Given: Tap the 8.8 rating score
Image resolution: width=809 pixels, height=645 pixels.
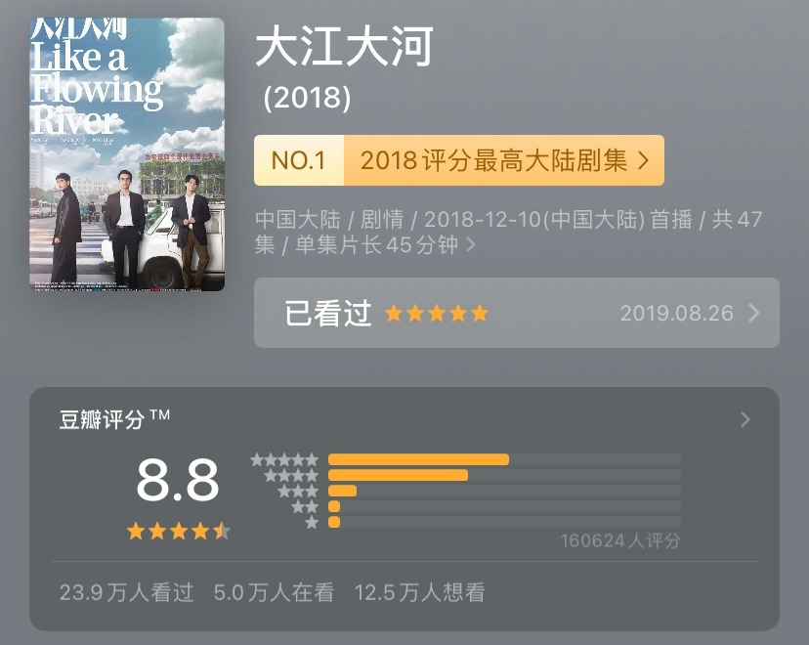Looking at the screenshot, I should click(x=178, y=480).
